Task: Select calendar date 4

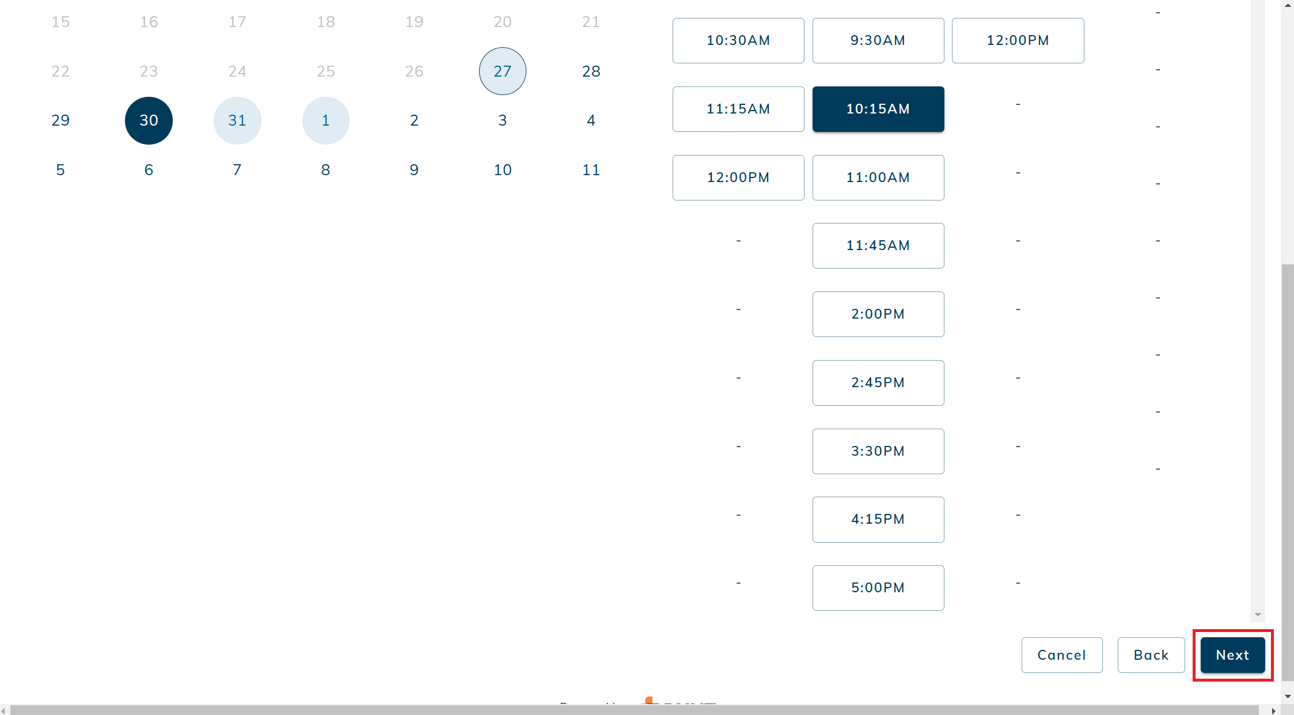Action: point(591,120)
